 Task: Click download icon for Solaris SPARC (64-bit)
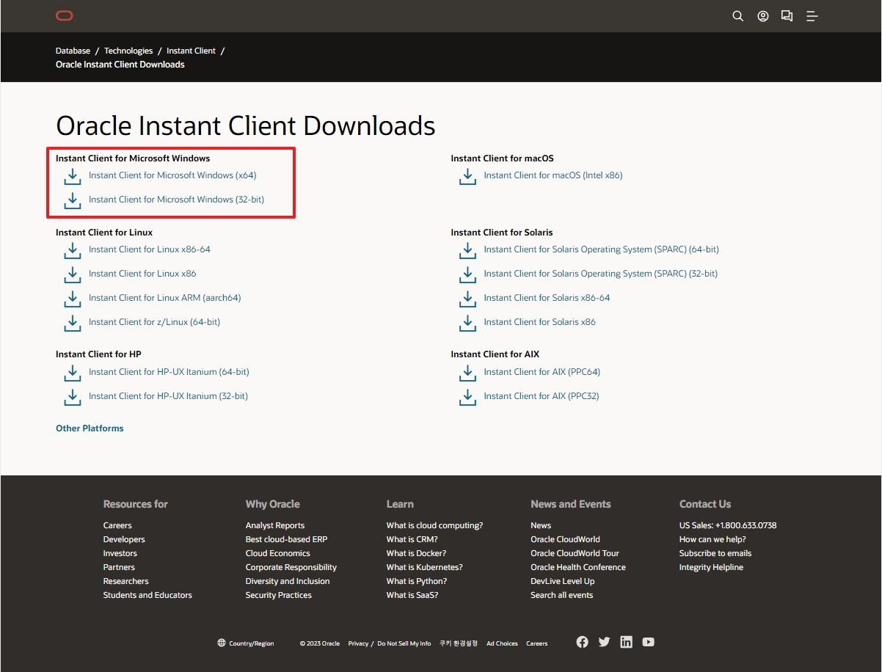click(467, 250)
